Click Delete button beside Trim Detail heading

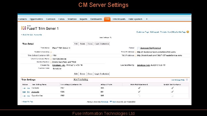pos(83,44)
